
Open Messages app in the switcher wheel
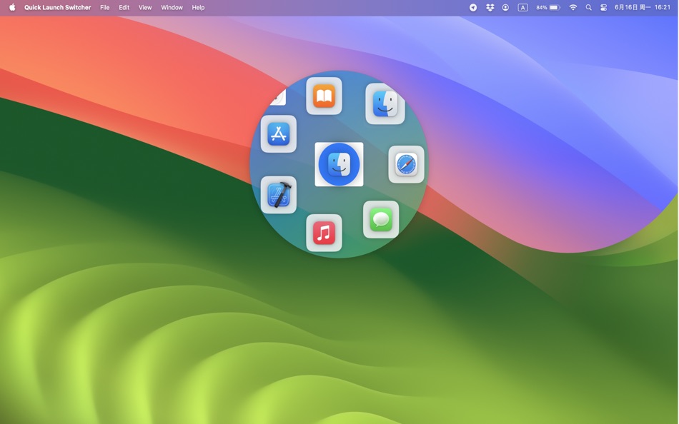(x=381, y=219)
